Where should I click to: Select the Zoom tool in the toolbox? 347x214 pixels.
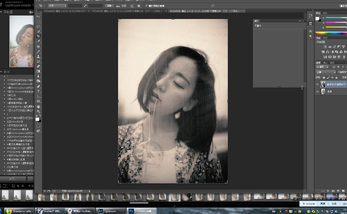pyautogui.click(x=38, y=112)
